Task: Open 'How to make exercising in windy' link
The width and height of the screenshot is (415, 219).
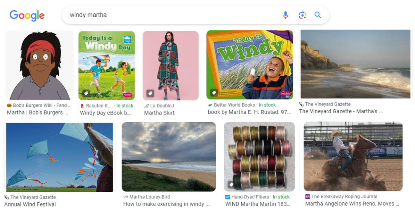Action: pyautogui.click(x=166, y=204)
